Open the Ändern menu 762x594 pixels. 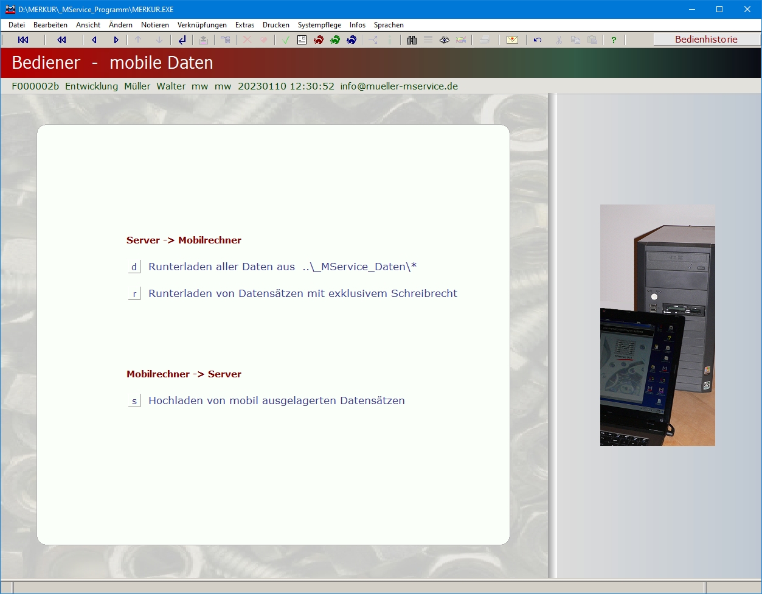120,25
